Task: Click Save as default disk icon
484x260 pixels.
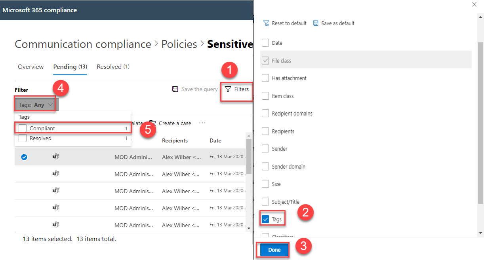Action: tap(316, 23)
